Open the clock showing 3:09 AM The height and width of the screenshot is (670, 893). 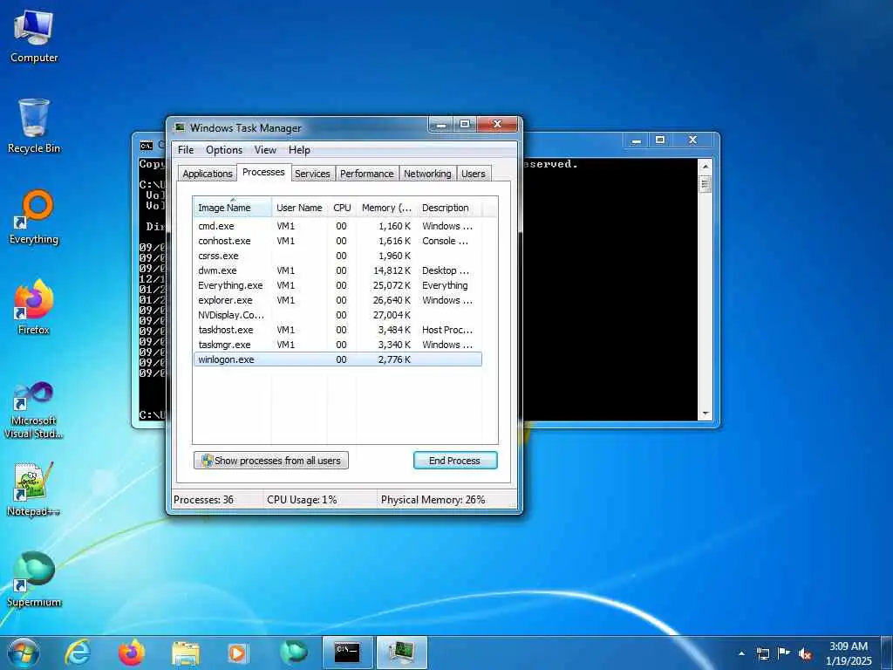coord(849,653)
